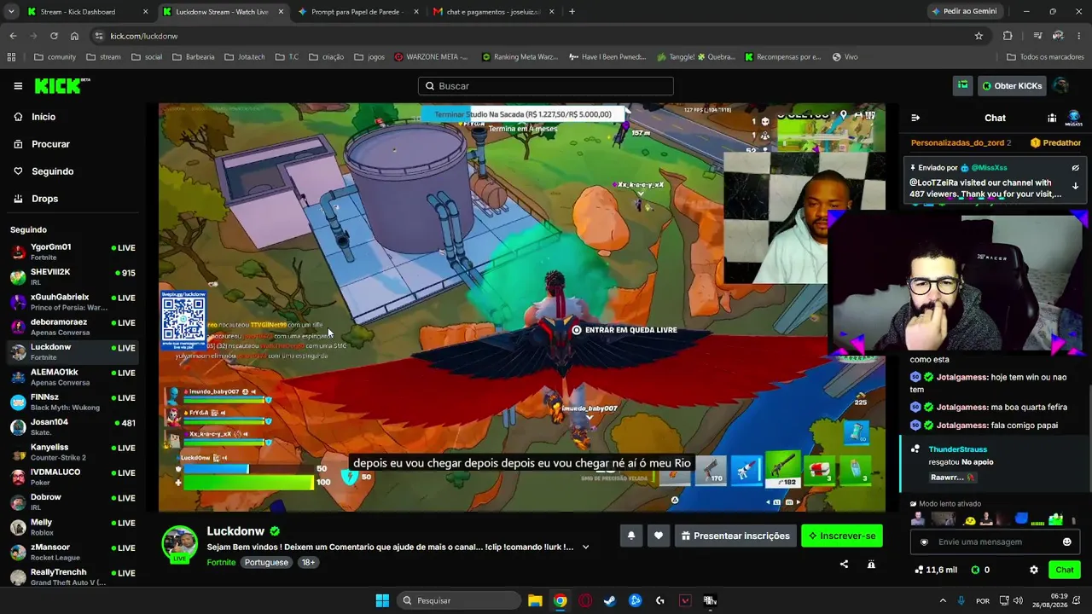Viewport: 1092px width, 614px height.
Task: Share the stream using the share icon
Action: point(844,564)
